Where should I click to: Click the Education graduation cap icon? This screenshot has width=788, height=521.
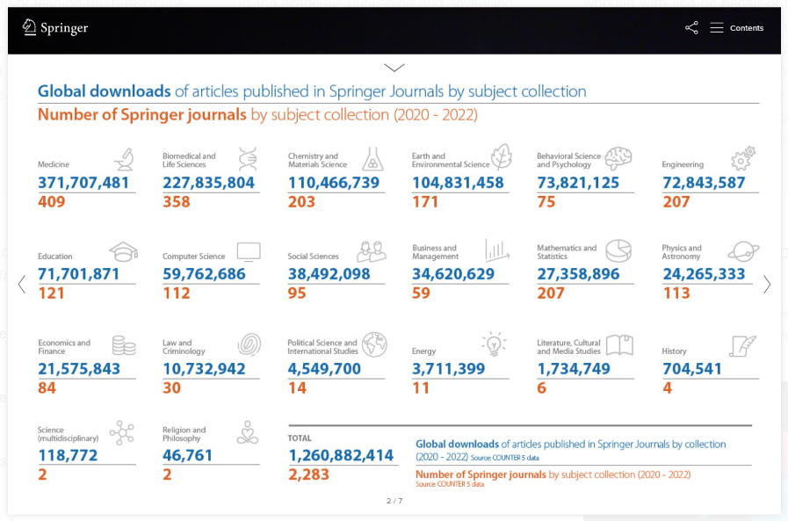coord(123,251)
